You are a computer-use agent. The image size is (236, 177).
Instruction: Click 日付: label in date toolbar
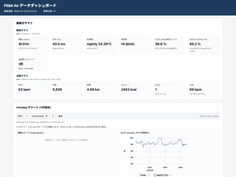(20, 116)
